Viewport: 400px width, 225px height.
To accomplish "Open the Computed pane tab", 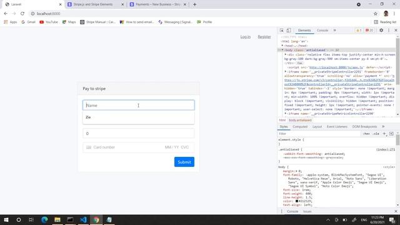I will (300, 126).
